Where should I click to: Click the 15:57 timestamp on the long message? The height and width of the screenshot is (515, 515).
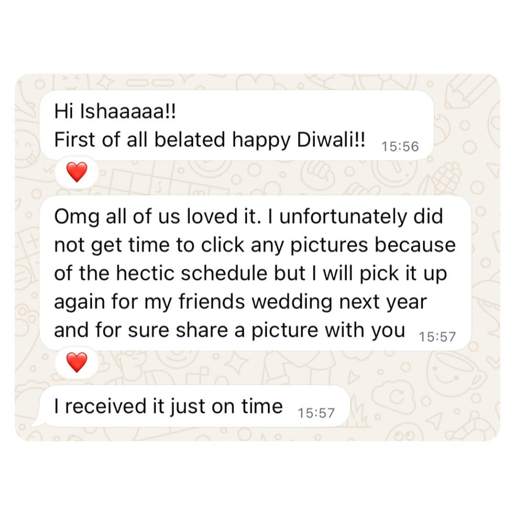click(x=437, y=337)
